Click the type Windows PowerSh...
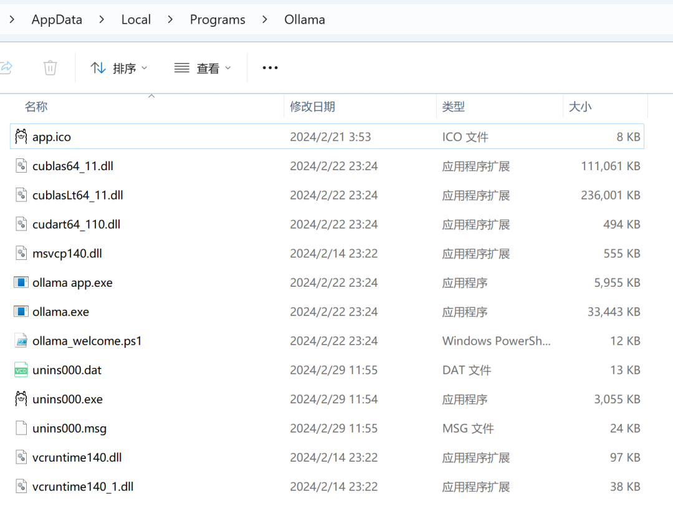Viewport: 673px width, 518px height. coord(497,341)
